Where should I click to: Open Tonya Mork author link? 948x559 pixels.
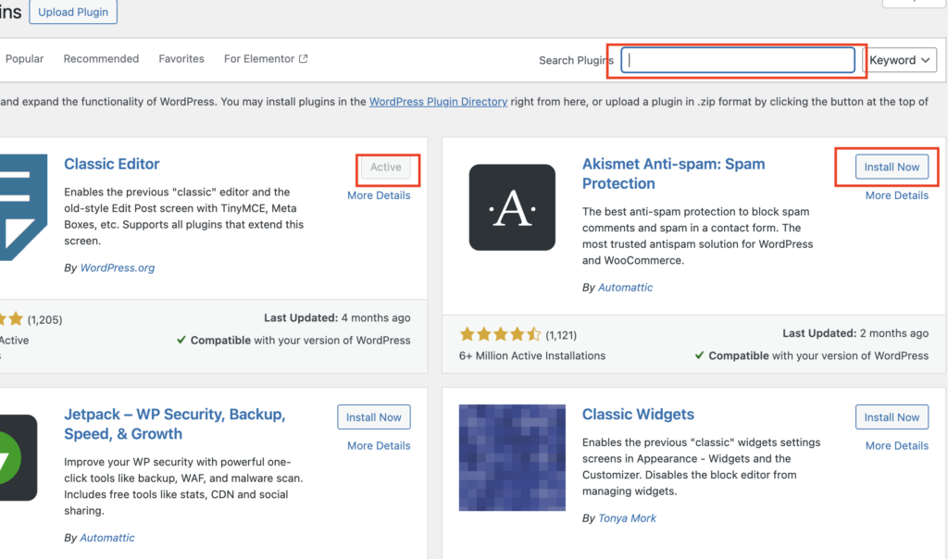coord(627,518)
